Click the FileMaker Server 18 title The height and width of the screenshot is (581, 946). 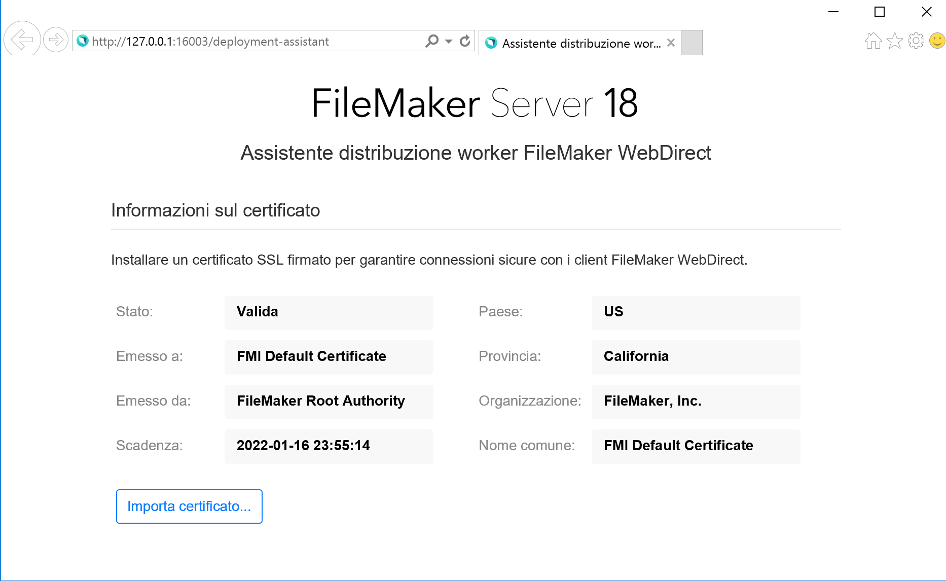click(474, 103)
